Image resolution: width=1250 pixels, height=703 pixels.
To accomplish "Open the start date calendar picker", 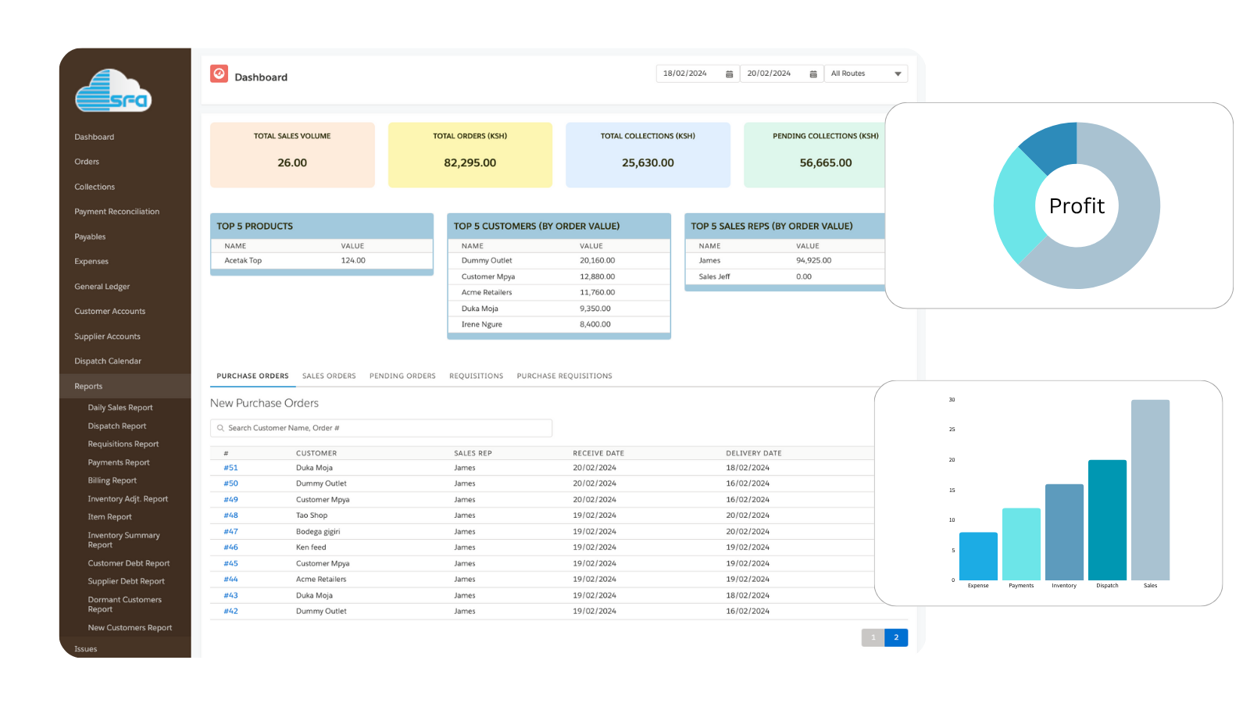I will pyautogui.click(x=729, y=73).
